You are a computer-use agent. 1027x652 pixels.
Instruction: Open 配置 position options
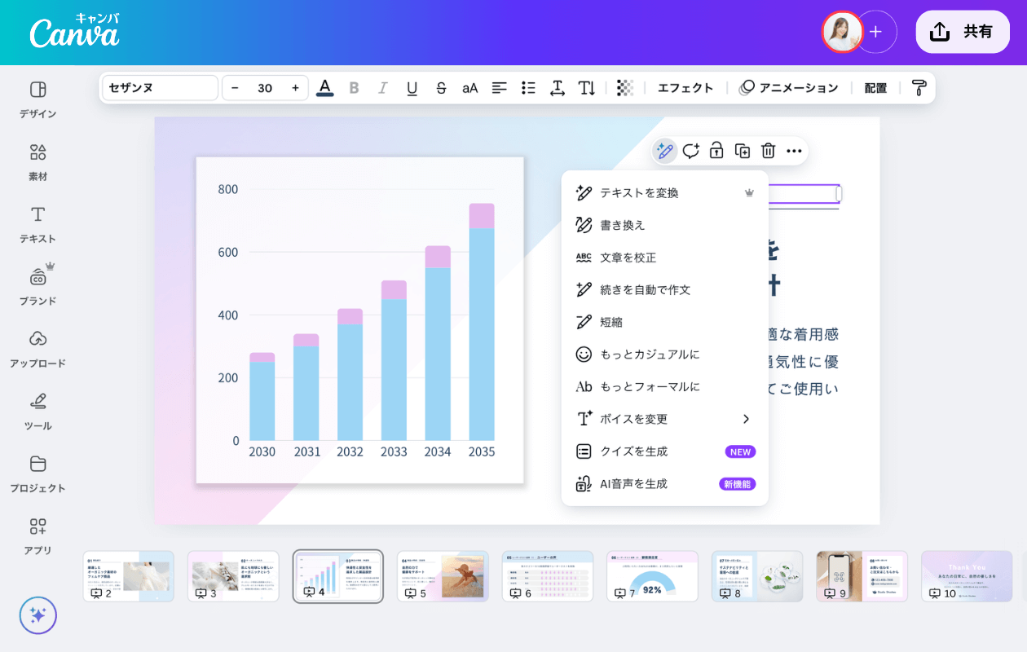coord(875,88)
